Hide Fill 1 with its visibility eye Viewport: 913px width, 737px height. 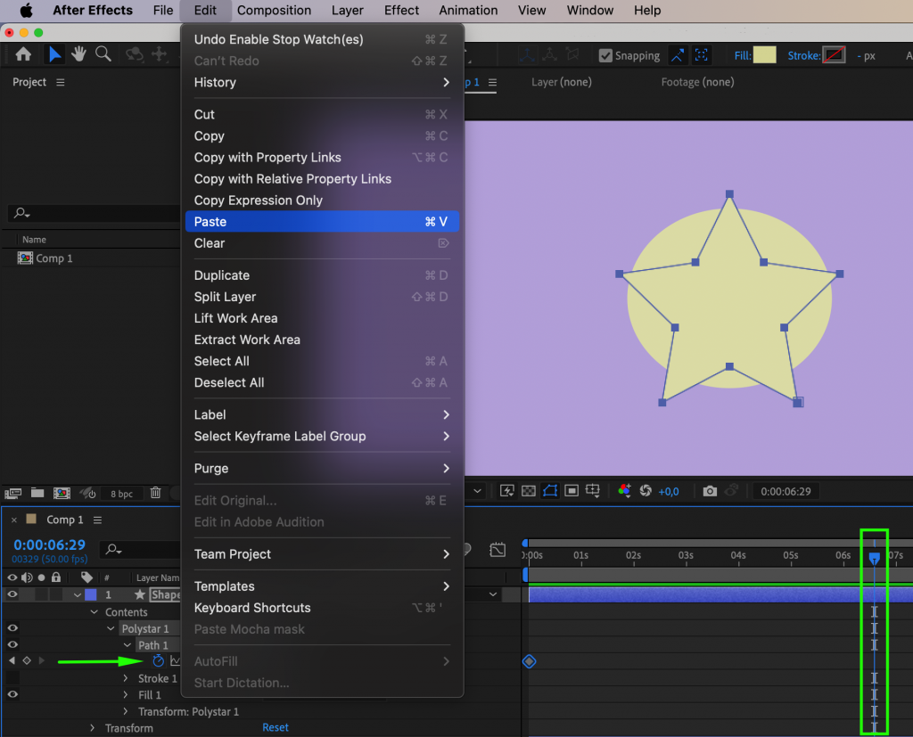pos(12,694)
